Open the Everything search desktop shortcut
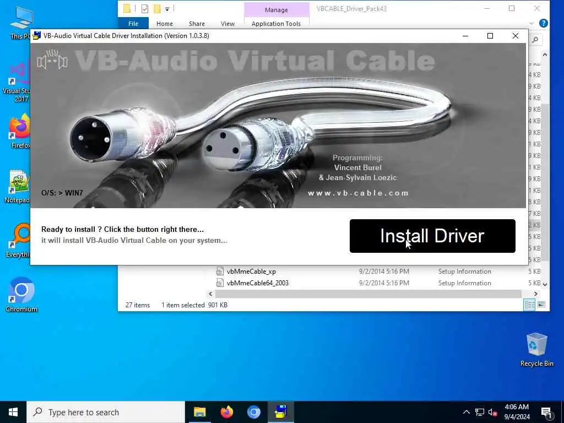The image size is (564, 423). click(x=18, y=241)
